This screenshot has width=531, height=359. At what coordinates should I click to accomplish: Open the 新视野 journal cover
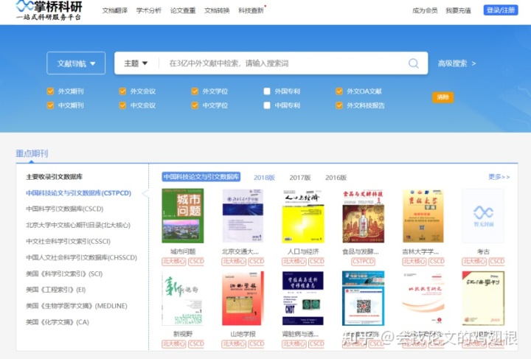[x=183, y=298]
